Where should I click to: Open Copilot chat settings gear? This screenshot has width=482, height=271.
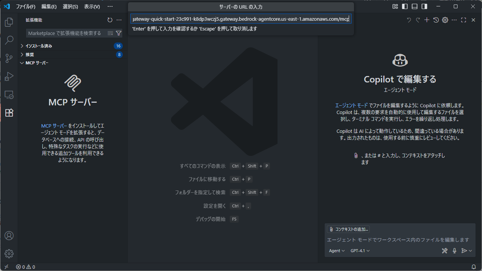click(445, 20)
